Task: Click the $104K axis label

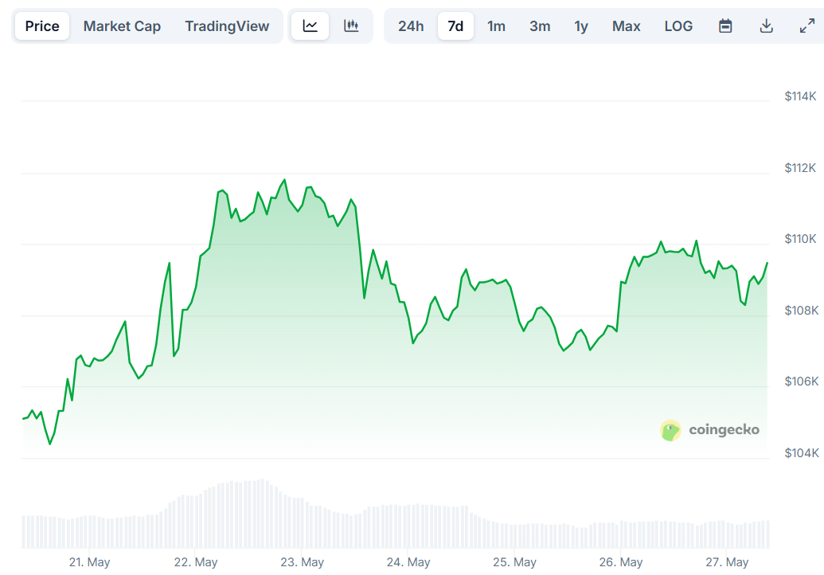Action: [802, 452]
